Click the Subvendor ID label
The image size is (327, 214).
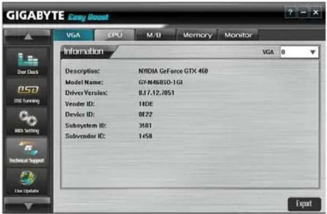pyautogui.click(x=85, y=136)
